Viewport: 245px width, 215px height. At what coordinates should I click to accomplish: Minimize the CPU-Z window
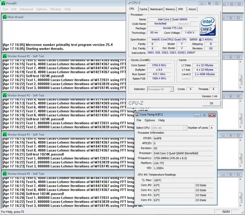pyautogui.click(x=202, y=3)
